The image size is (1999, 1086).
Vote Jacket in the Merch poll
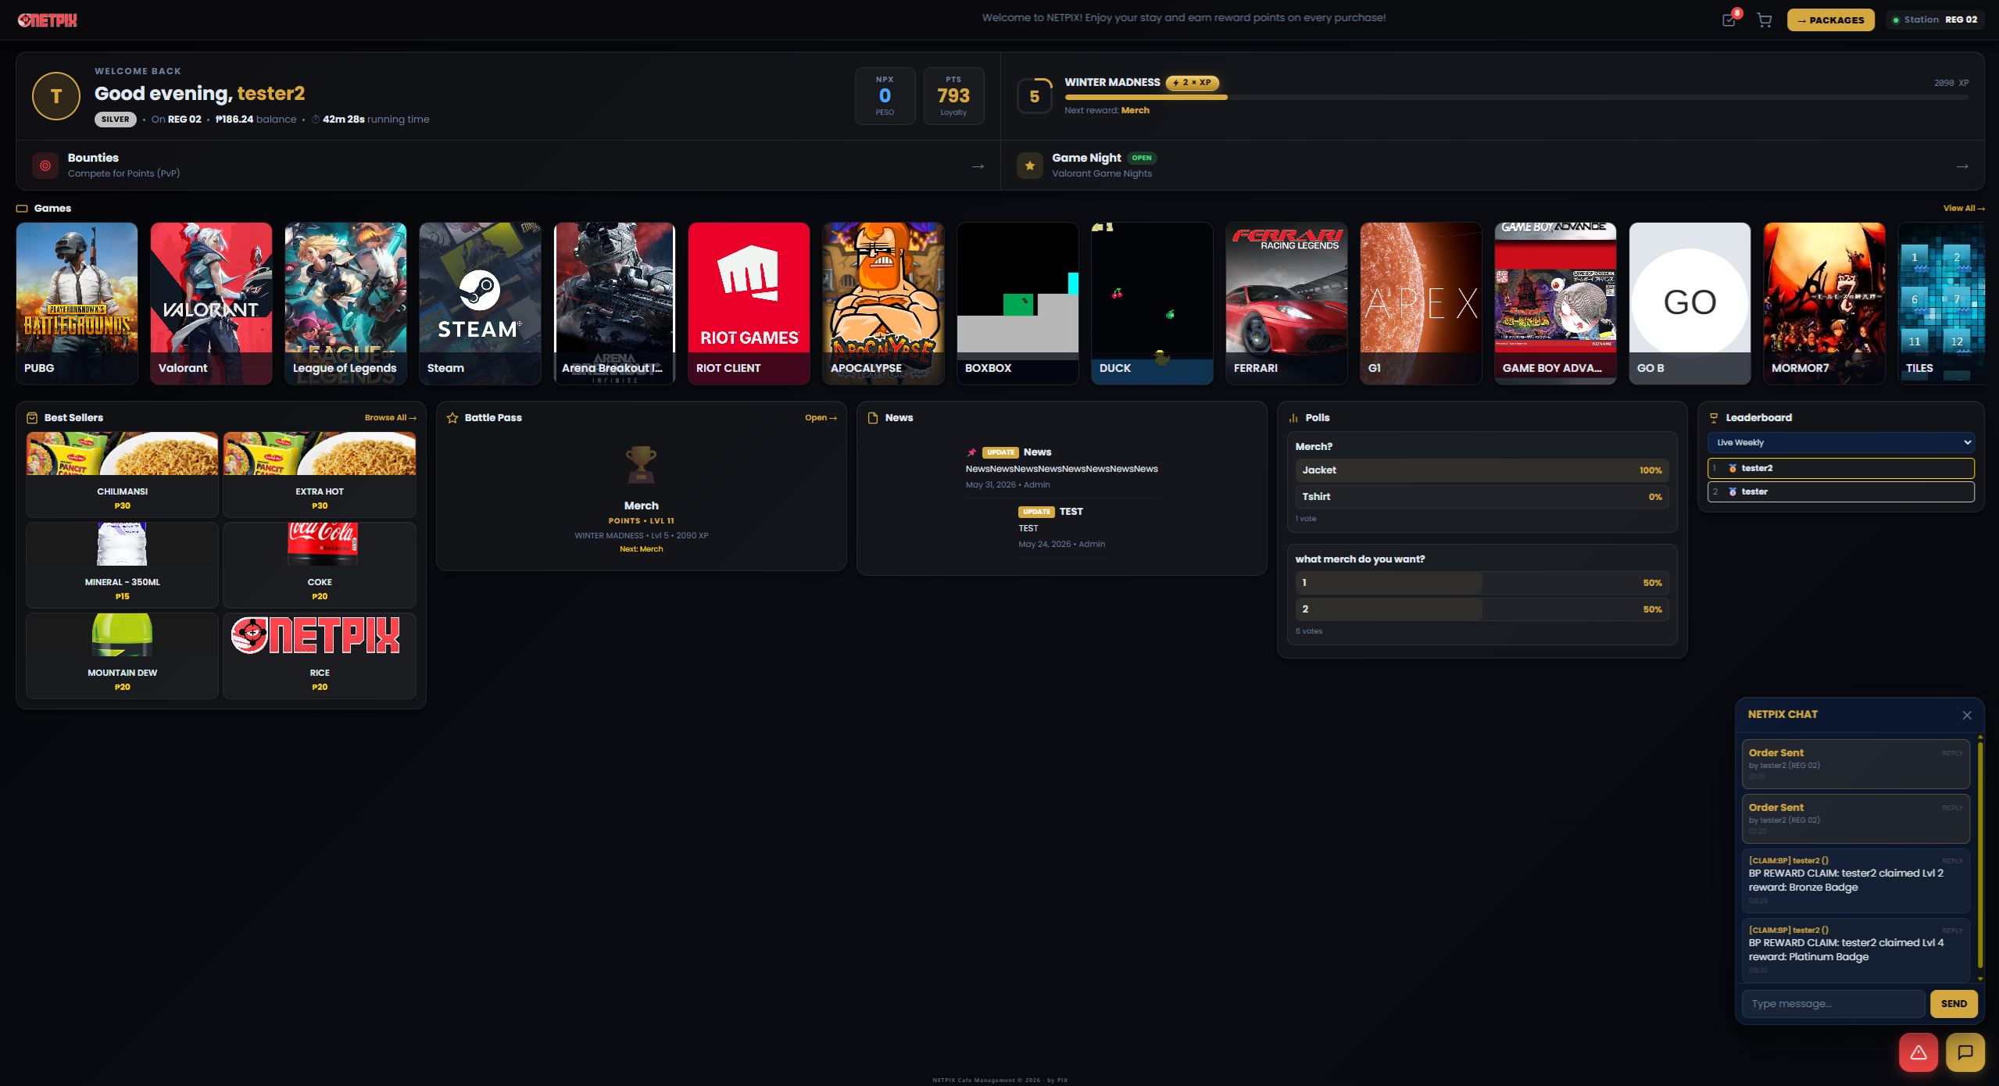click(x=1482, y=470)
